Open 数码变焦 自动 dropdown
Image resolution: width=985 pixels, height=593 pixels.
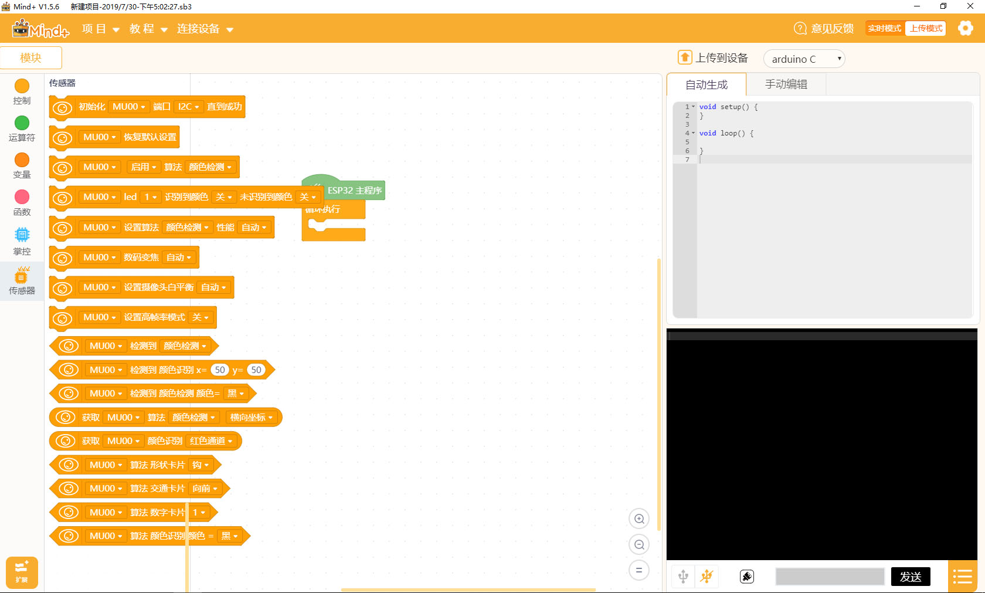[179, 257]
